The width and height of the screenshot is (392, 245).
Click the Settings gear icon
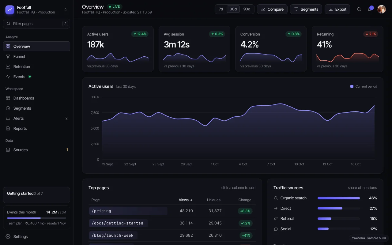[8, 236]
